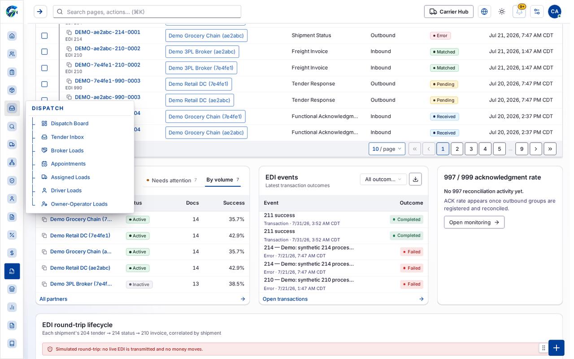The image size is (574, 359).
Task: Click the globe language icon
Action: tap(484, 12)
